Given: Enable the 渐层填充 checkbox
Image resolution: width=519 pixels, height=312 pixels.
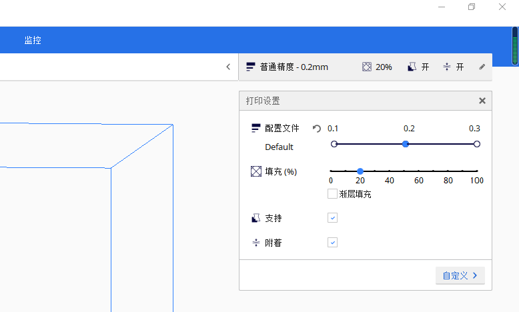Looking at the screenshot, I should pos(332,194).
